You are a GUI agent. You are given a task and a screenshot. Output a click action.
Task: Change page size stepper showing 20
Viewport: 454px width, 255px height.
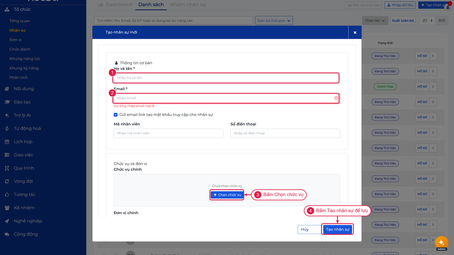(427, 20)
